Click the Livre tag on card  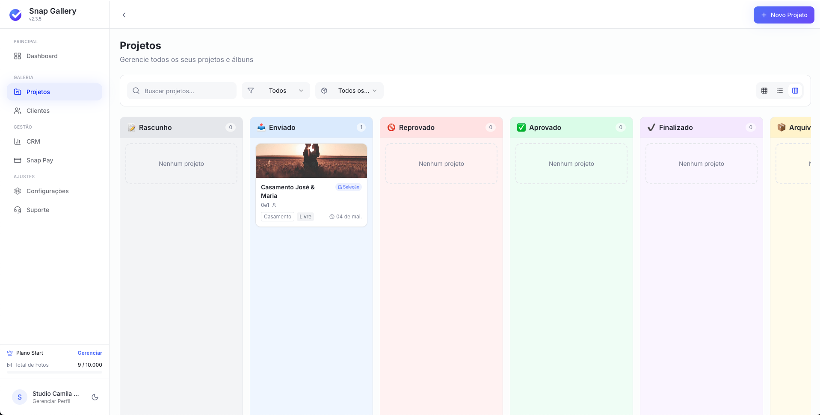tap(305, 217)
